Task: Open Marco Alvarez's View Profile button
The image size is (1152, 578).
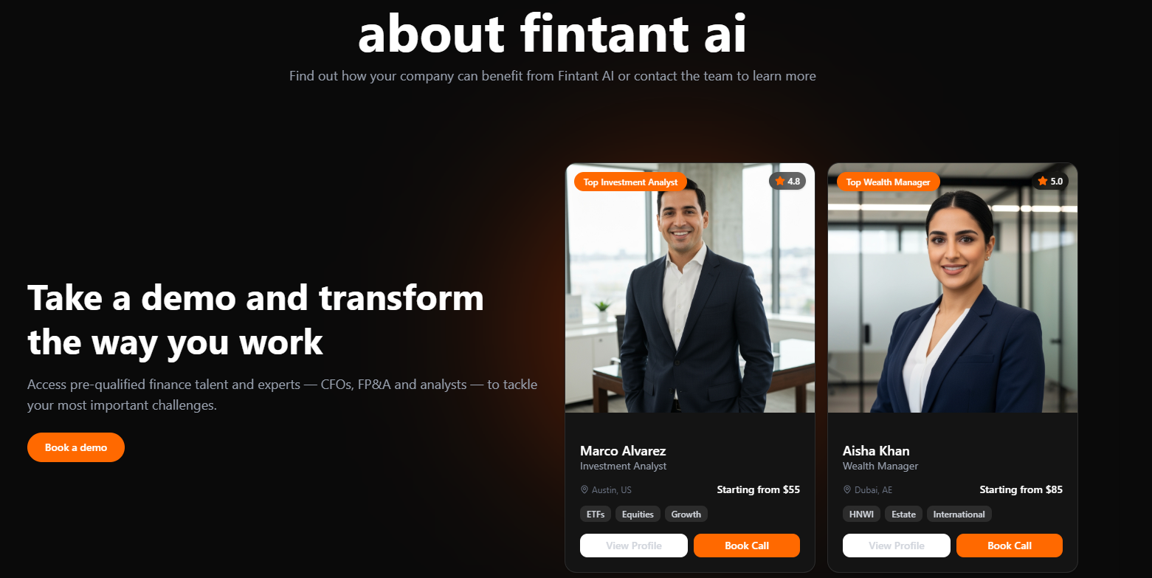Action: tap(634, 546)
